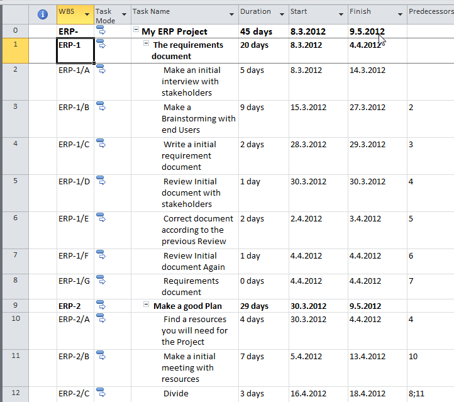Collapse the My ERP Project summary task
Screen dimensions: 454x402
click(x=136, y=31)
